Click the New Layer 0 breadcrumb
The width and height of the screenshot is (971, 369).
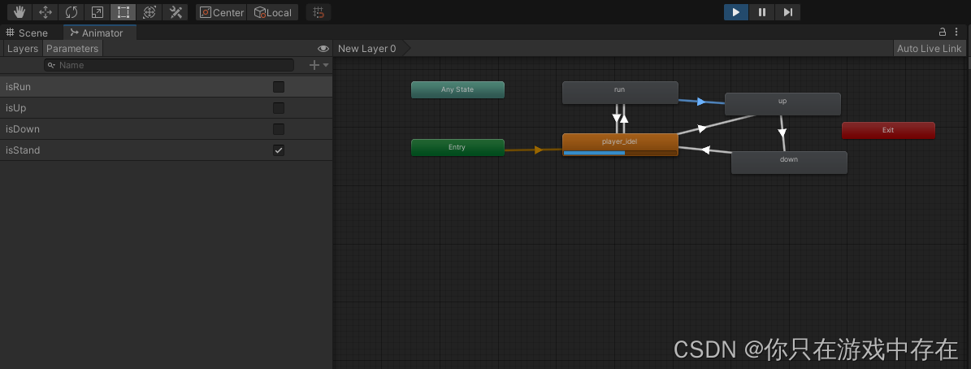(x=367, y=48)
